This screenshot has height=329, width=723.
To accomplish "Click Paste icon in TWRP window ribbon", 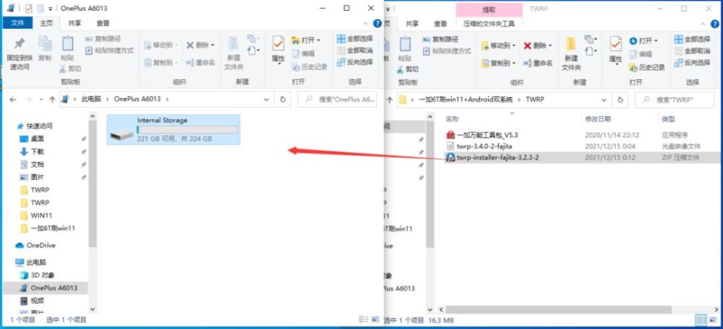I will click(x=405, y=49).
